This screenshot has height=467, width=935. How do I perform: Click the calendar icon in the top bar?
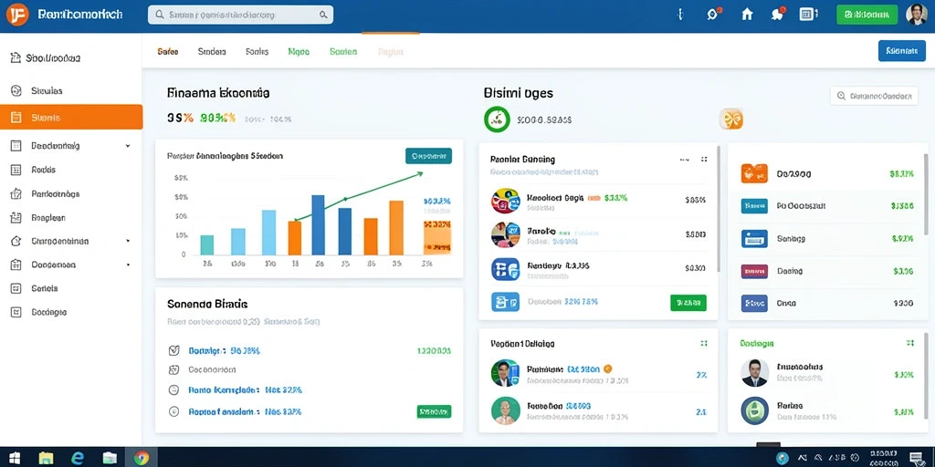807,15
